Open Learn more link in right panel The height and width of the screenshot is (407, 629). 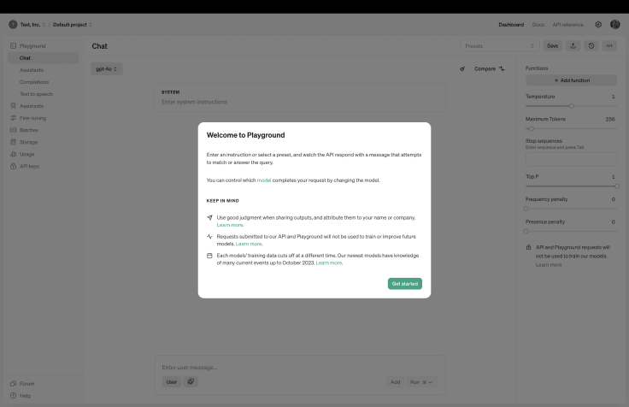click(549, 265)
